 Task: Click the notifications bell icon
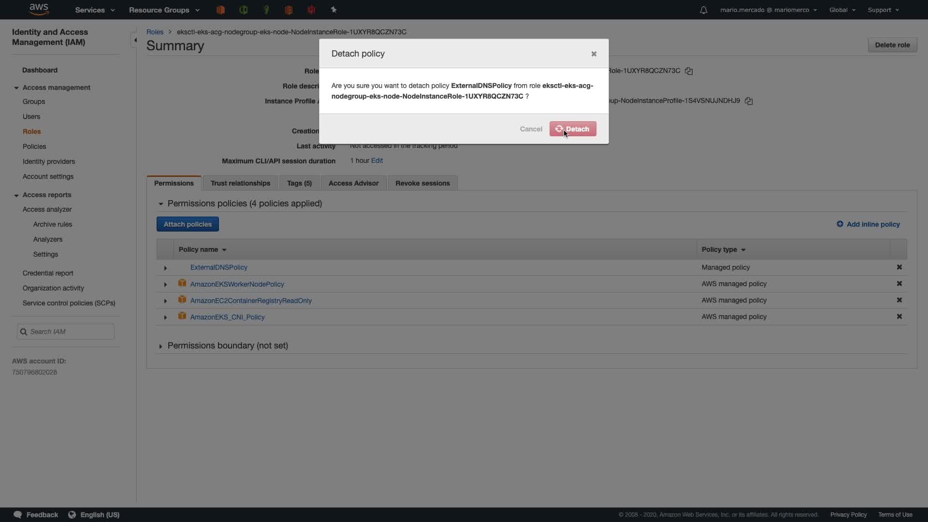tap(703, 10)
